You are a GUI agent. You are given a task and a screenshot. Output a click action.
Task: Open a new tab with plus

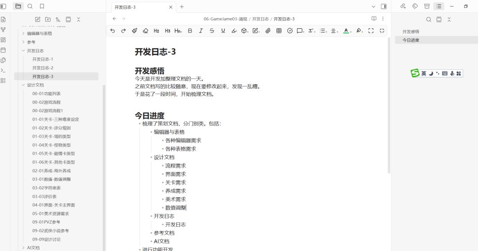(x=182, y=7)
